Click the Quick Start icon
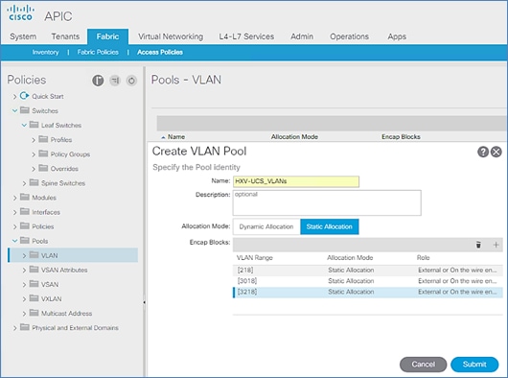 coord(24,96)
